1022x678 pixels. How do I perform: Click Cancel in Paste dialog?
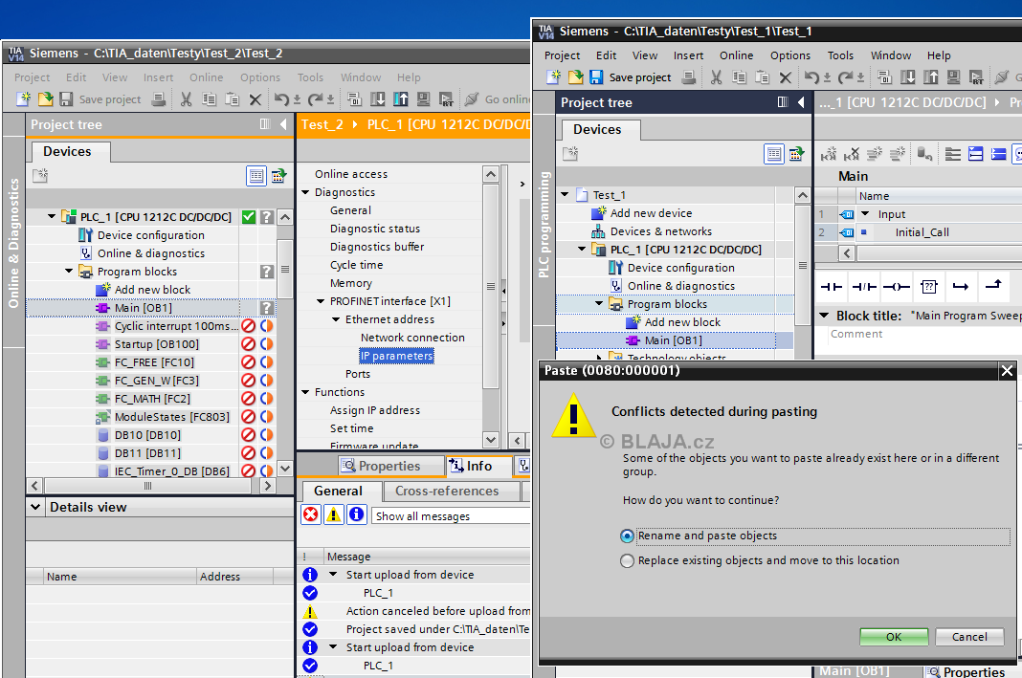point(969,637)
